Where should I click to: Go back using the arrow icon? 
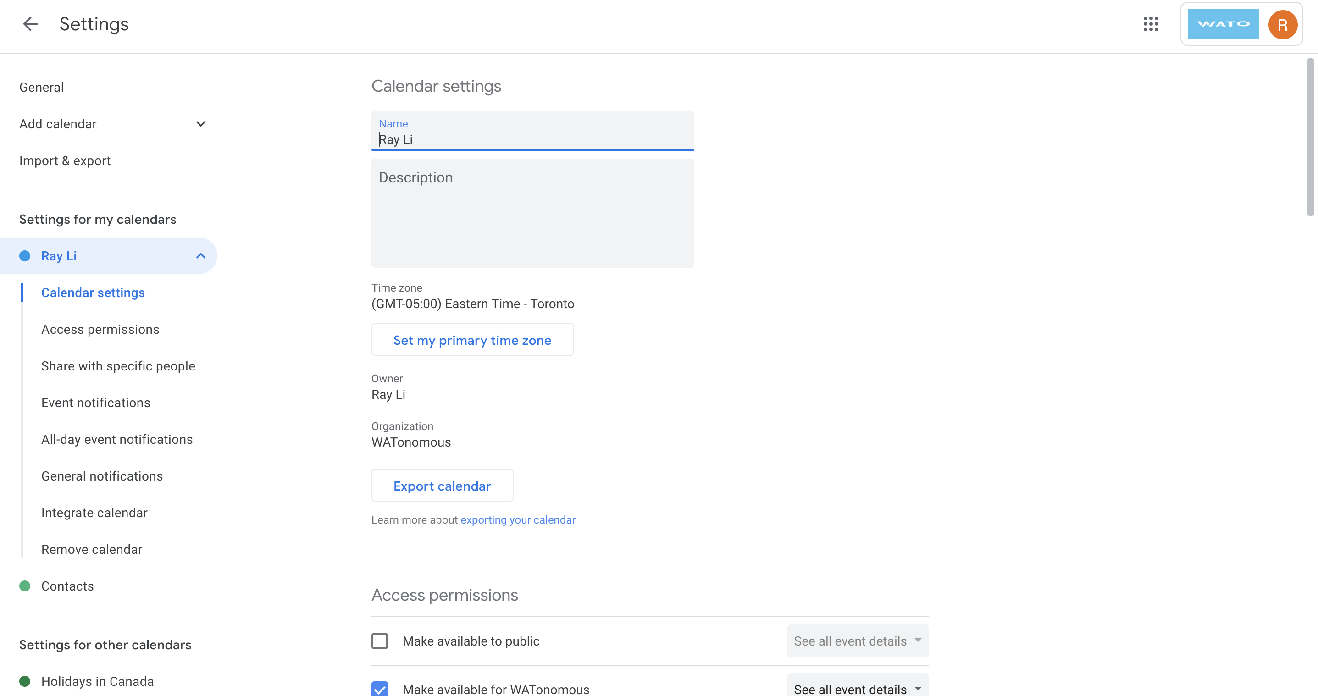(x=30, y=24)
